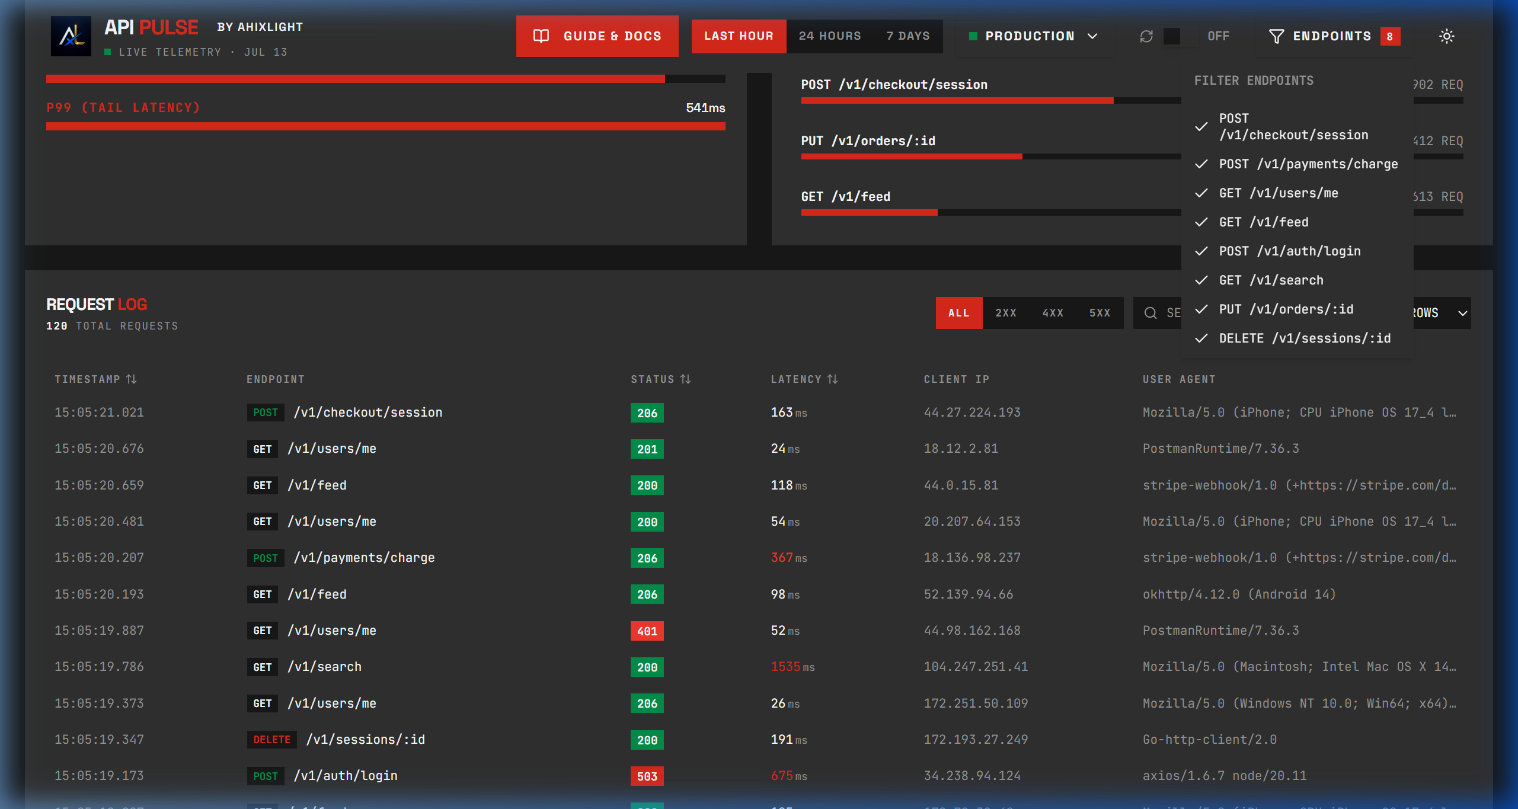Uncheck POST /v1/payments/charge filter option
Image resolution: width=1518 pixels, height=809 pixels.
(x=1297, y=164)
